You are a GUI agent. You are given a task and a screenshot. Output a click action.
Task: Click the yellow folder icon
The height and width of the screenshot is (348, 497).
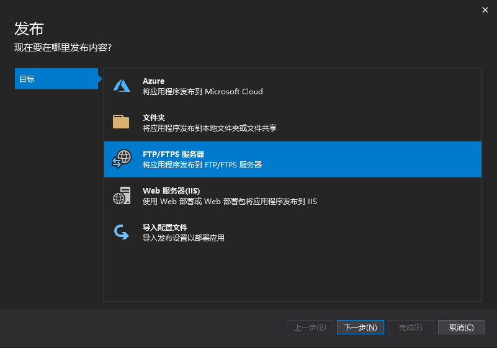click(121, 122)
